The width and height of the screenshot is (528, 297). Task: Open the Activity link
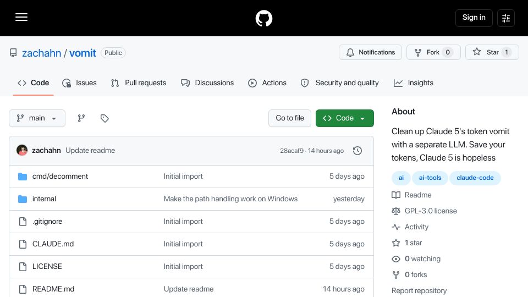coord(410,227)
